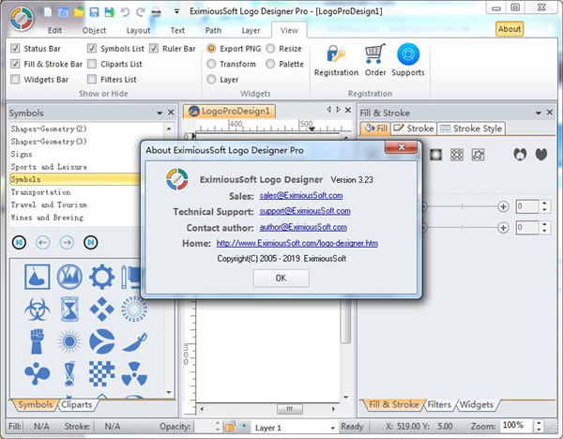Create a new document from toolbar

coord(48,12)
